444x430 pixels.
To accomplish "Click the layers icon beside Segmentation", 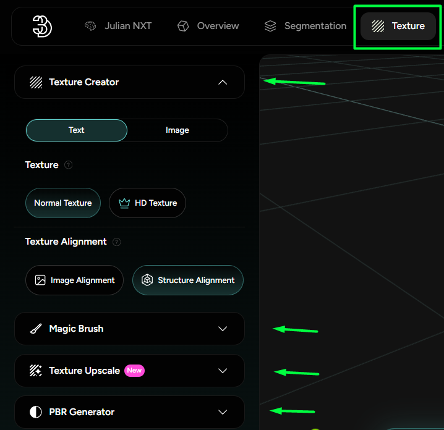I will point(270,26).
